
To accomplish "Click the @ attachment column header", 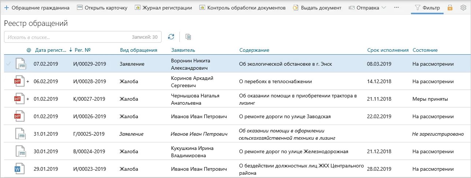I will [x=29, y=50].
